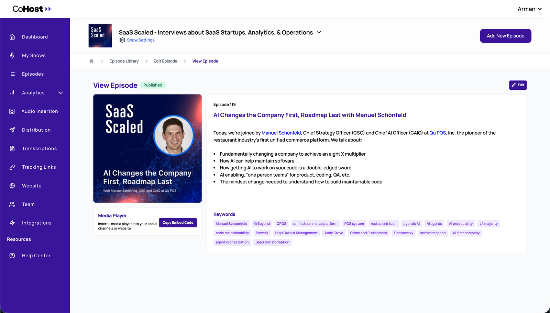This screenshot has width=550, height=313.
Task: Click the 'code maintainability' keyword tag
Action: point(232,233)
